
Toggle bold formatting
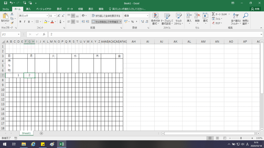pos(20,22)
